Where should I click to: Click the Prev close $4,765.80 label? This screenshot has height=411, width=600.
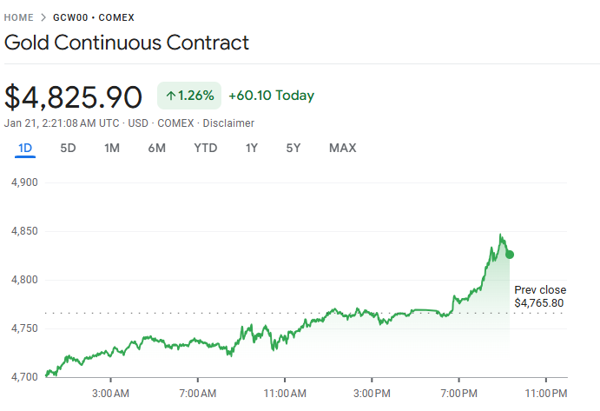pos(539,296)
